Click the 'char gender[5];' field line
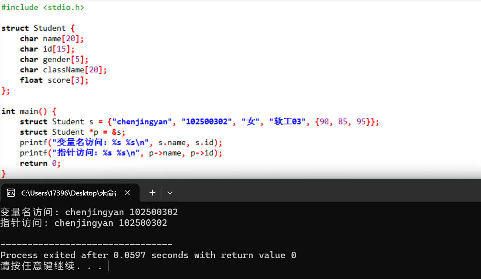481x279 pixels. click(54, 59)
